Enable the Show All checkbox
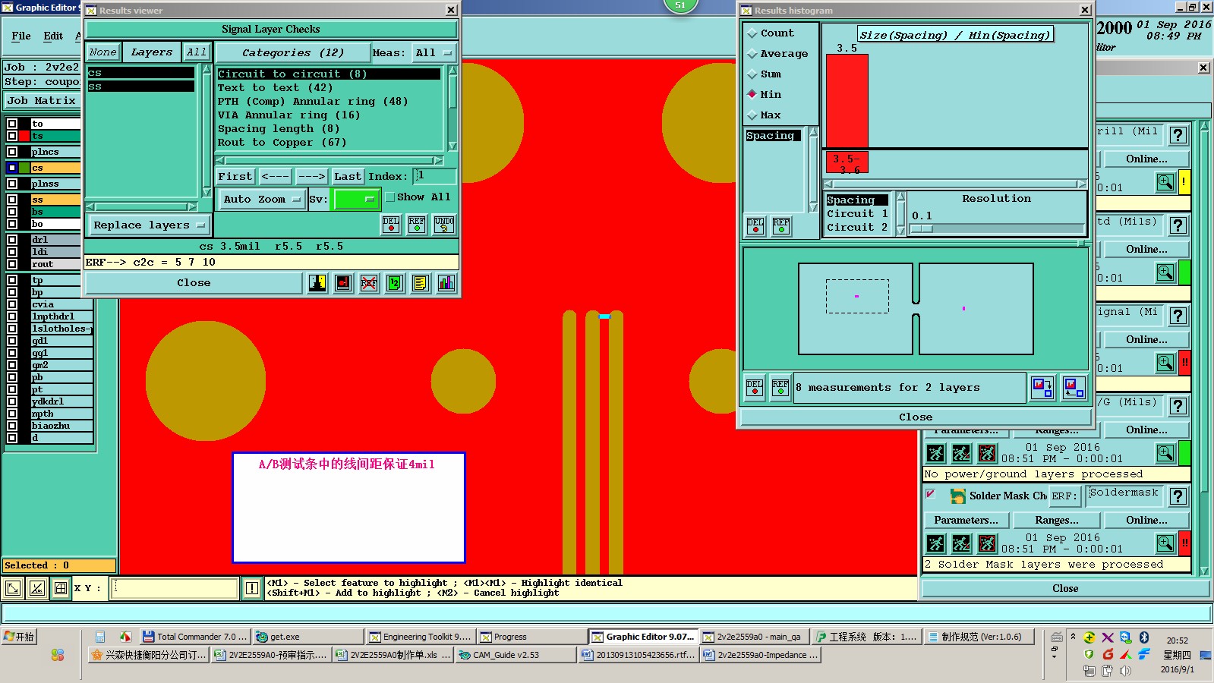 [389, 197]
